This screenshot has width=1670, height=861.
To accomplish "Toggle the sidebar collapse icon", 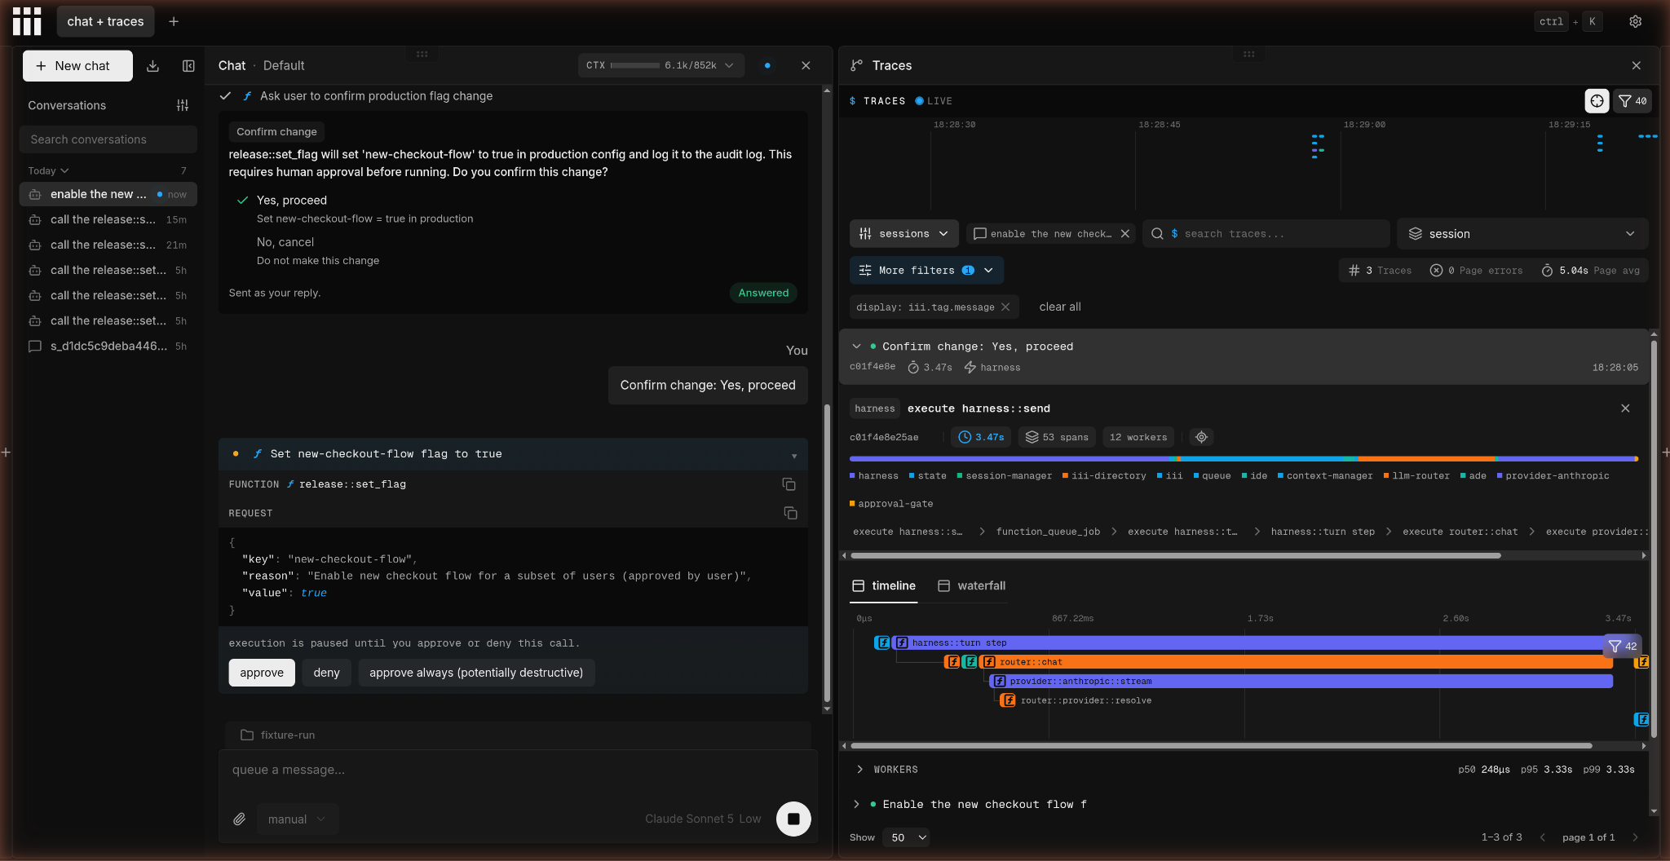I will (188, 66).
